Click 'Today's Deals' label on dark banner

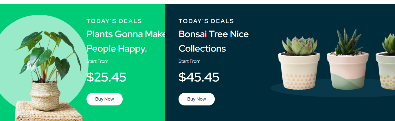click(206, 21)
